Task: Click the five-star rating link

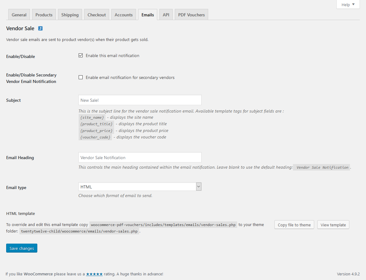Action: 94,274
